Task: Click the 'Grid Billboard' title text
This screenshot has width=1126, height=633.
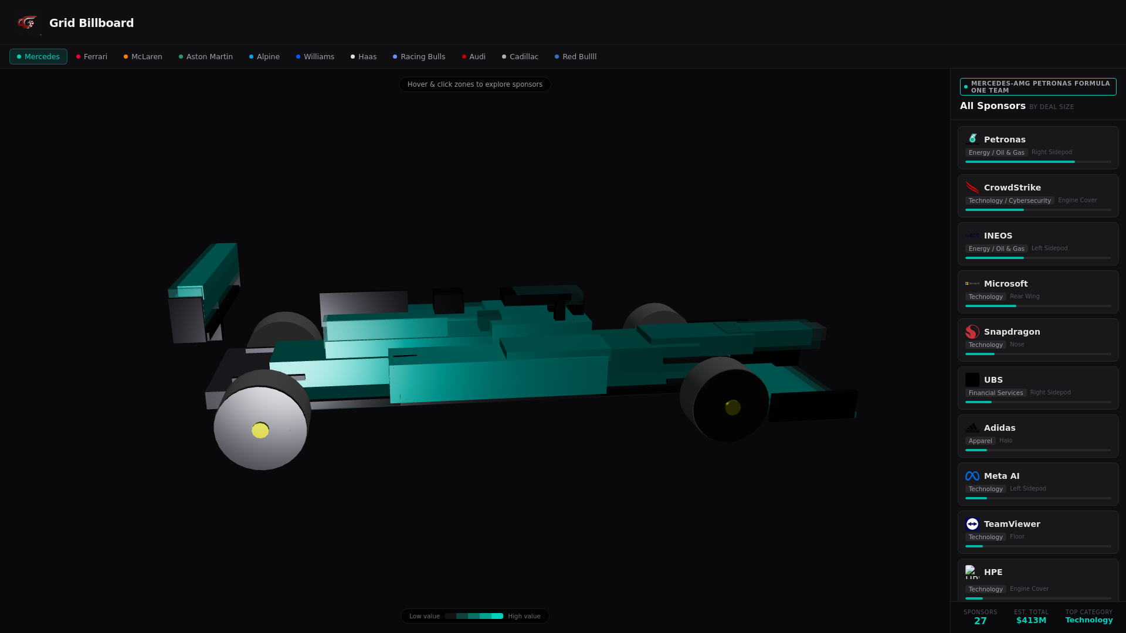Action: coord(91,23)
